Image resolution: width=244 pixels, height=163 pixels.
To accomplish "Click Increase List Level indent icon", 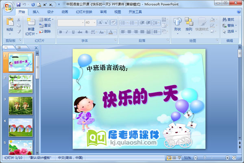I will coord(148,23).
